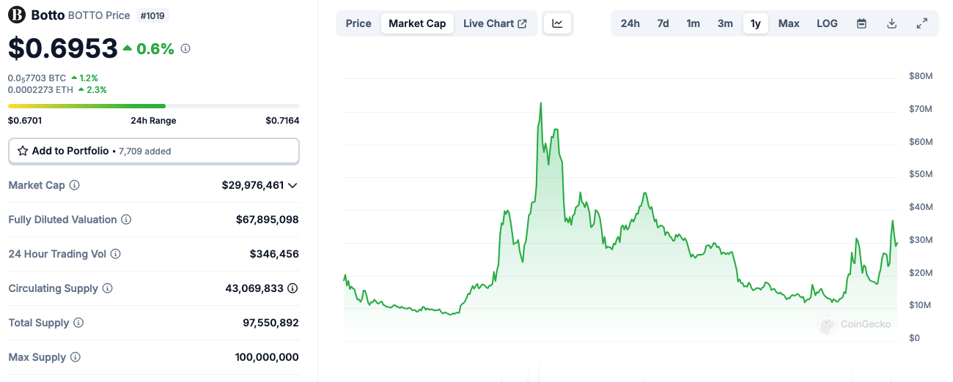Viewport: 953px width, 382px height.
Task: Select the 1y time range
Action: (x=756, y=23)
